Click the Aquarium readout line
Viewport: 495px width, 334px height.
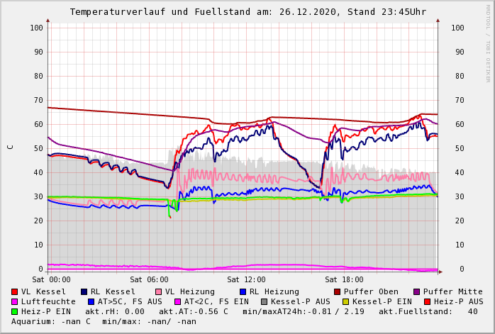(104, 321)
